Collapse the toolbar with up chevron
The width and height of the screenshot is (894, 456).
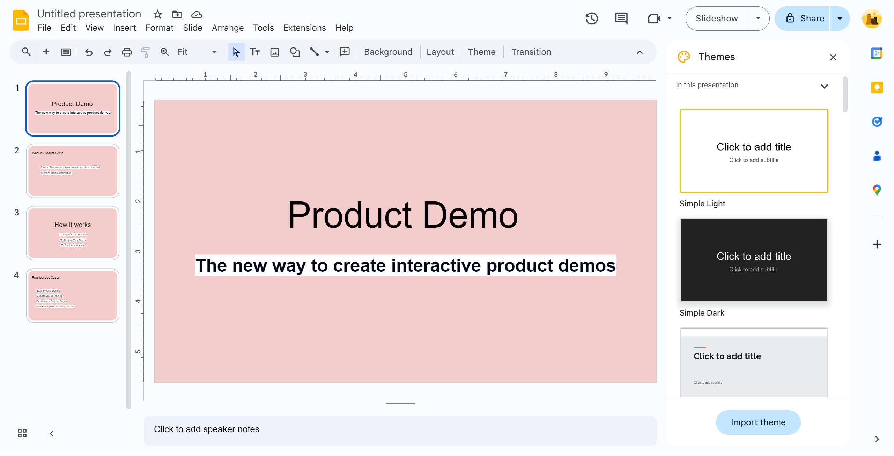point(640,52)
